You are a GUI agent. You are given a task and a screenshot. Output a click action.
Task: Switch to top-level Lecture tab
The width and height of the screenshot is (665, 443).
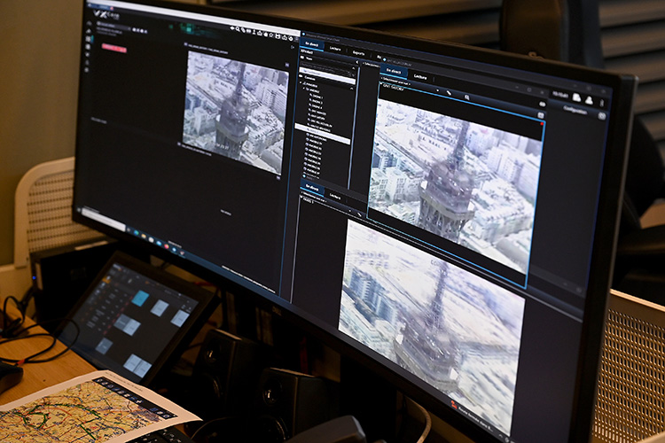pyautogui.click(x=335, y=49)
